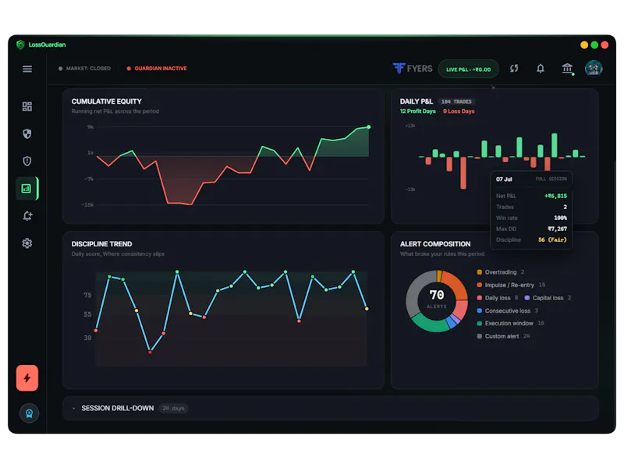Toggle the Daily loss legend entry
Image resolution: width=624 pixels, height=468 pixels.
498,298
